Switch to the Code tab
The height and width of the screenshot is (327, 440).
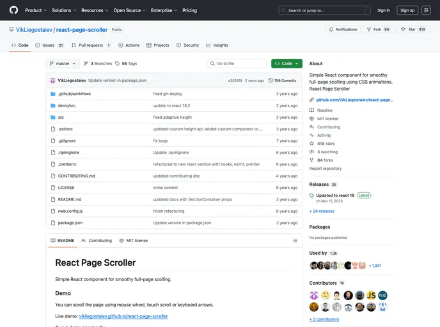point(20,45)
